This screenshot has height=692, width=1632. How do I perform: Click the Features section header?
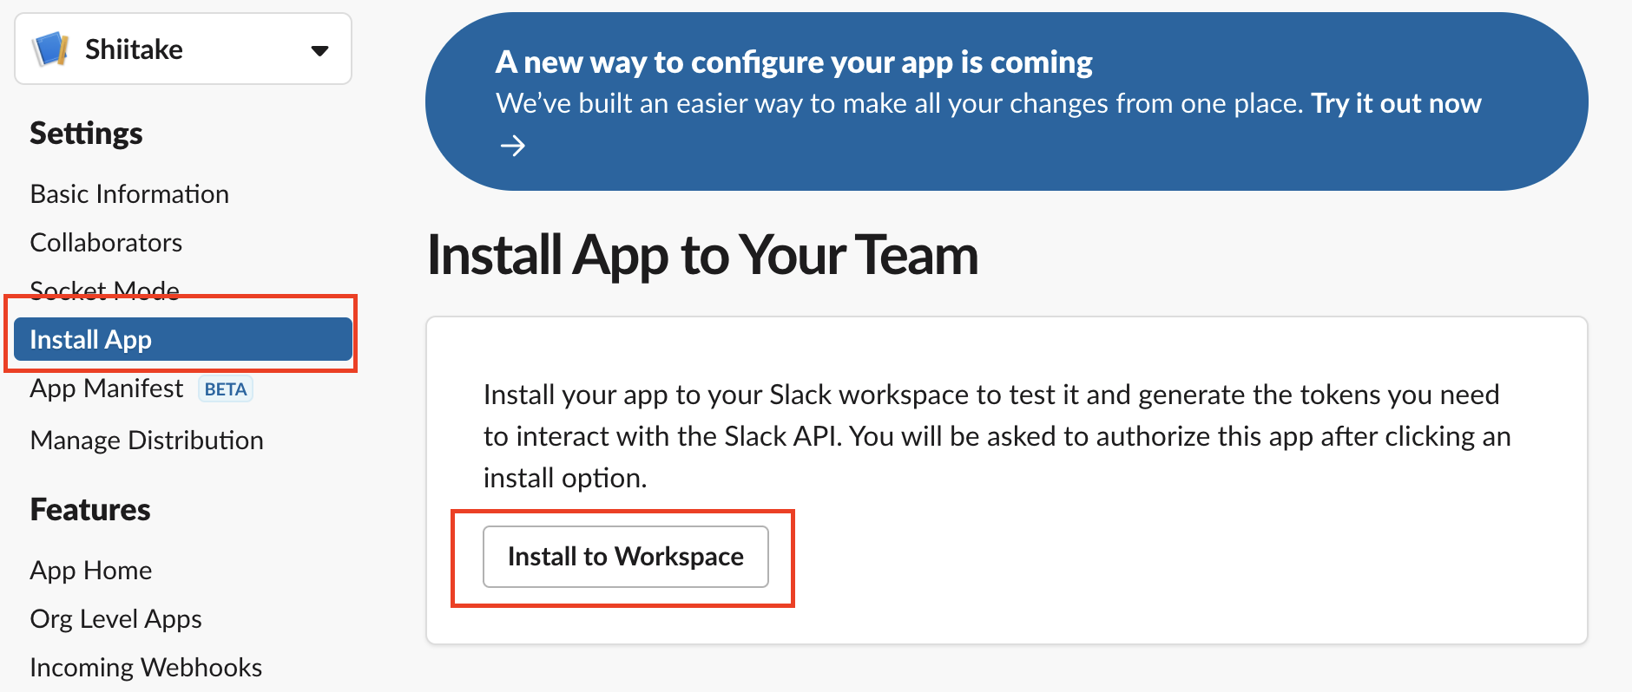(x=90, y=509)
